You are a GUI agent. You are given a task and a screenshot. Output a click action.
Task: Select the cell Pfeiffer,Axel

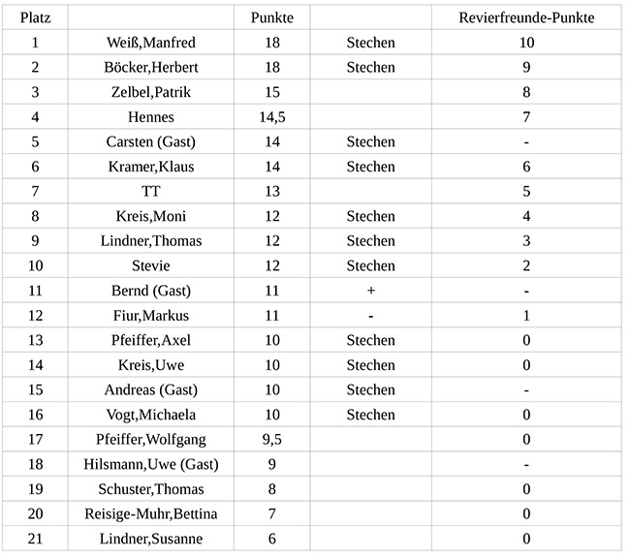pyautogui.click(x=151, y=340)
